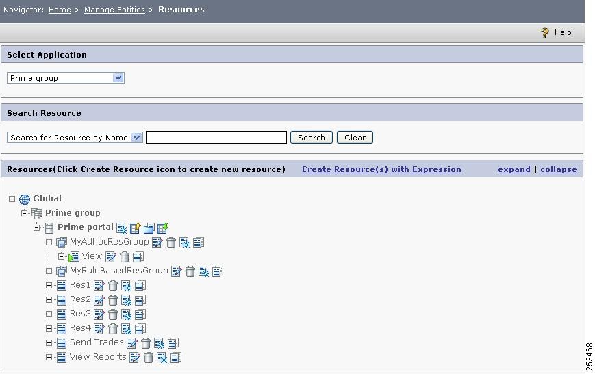The height and width of the screenshot is (374, 595).
Task: Click the Clear button
Action: 355,138
